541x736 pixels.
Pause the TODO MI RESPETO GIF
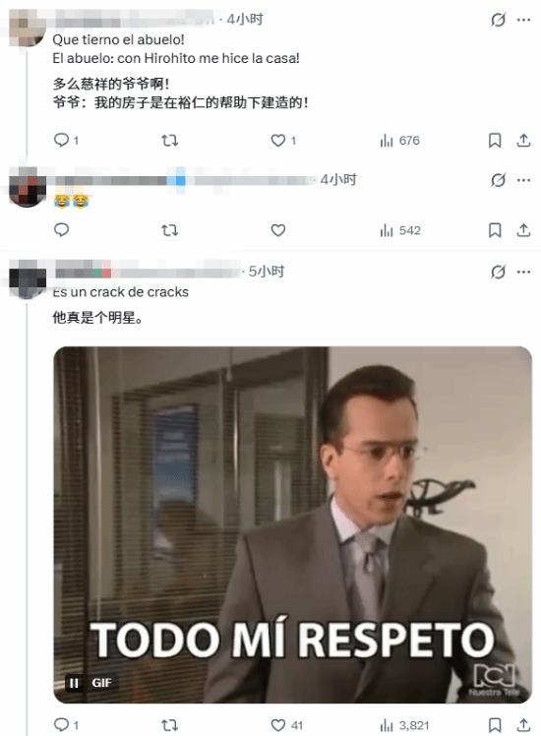click(74, 683)
